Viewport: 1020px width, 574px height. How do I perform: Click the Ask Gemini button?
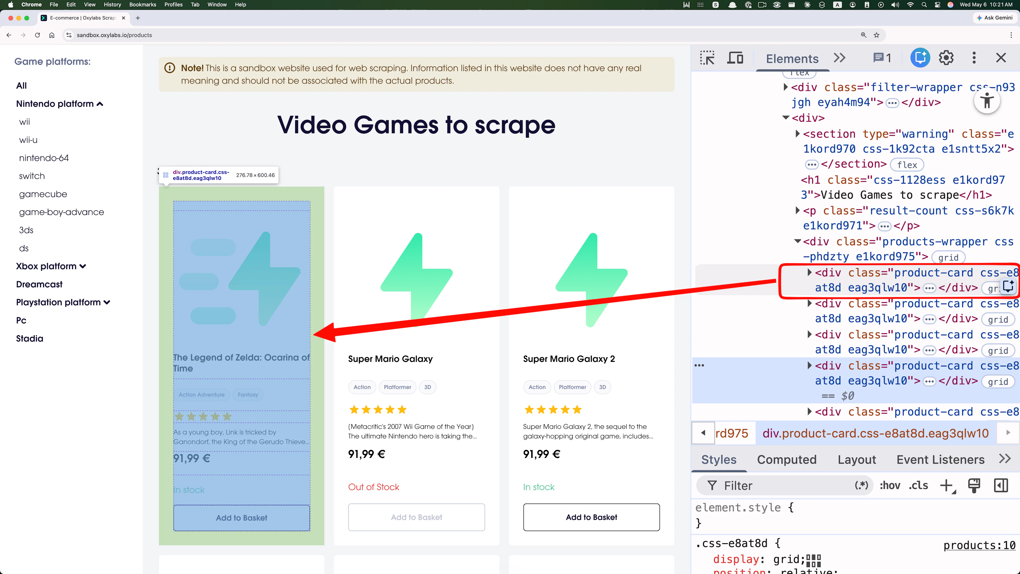point(995,18)
